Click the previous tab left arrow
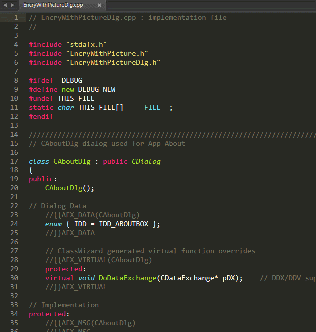Viewport: 316px width, 332px height. 5,5
